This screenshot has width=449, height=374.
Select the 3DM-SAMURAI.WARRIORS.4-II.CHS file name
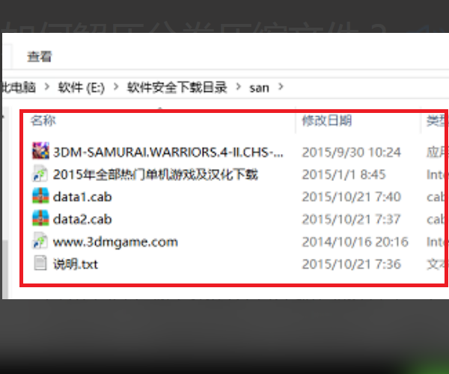point(168,153)
